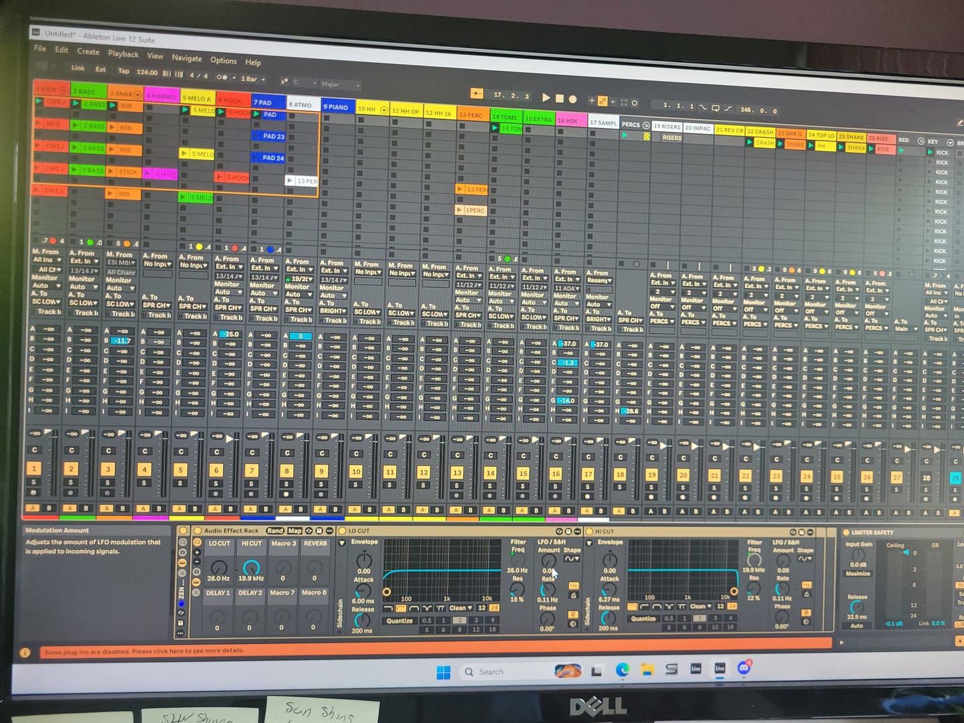Start playback with the transport Play button
Viewport: 964px width, 723px height.
click(546, 98)
